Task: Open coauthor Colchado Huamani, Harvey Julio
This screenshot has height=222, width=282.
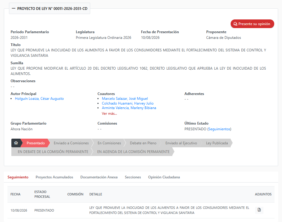Action: pyautogui.click(x=128, y=103)
